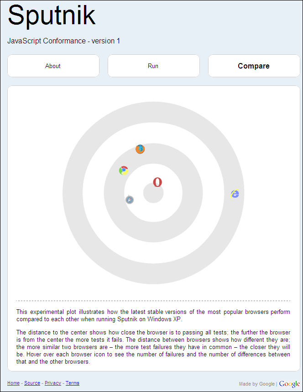Click the Firefox browser icon on the plot
This screenshot has width=303, height=392.
[140, 149]
